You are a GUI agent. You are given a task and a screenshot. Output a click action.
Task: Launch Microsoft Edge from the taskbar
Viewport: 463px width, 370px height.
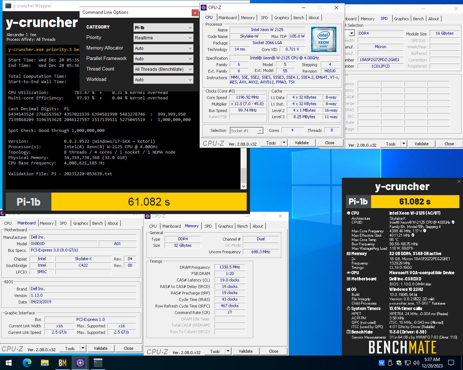click(x=27, y=362)
